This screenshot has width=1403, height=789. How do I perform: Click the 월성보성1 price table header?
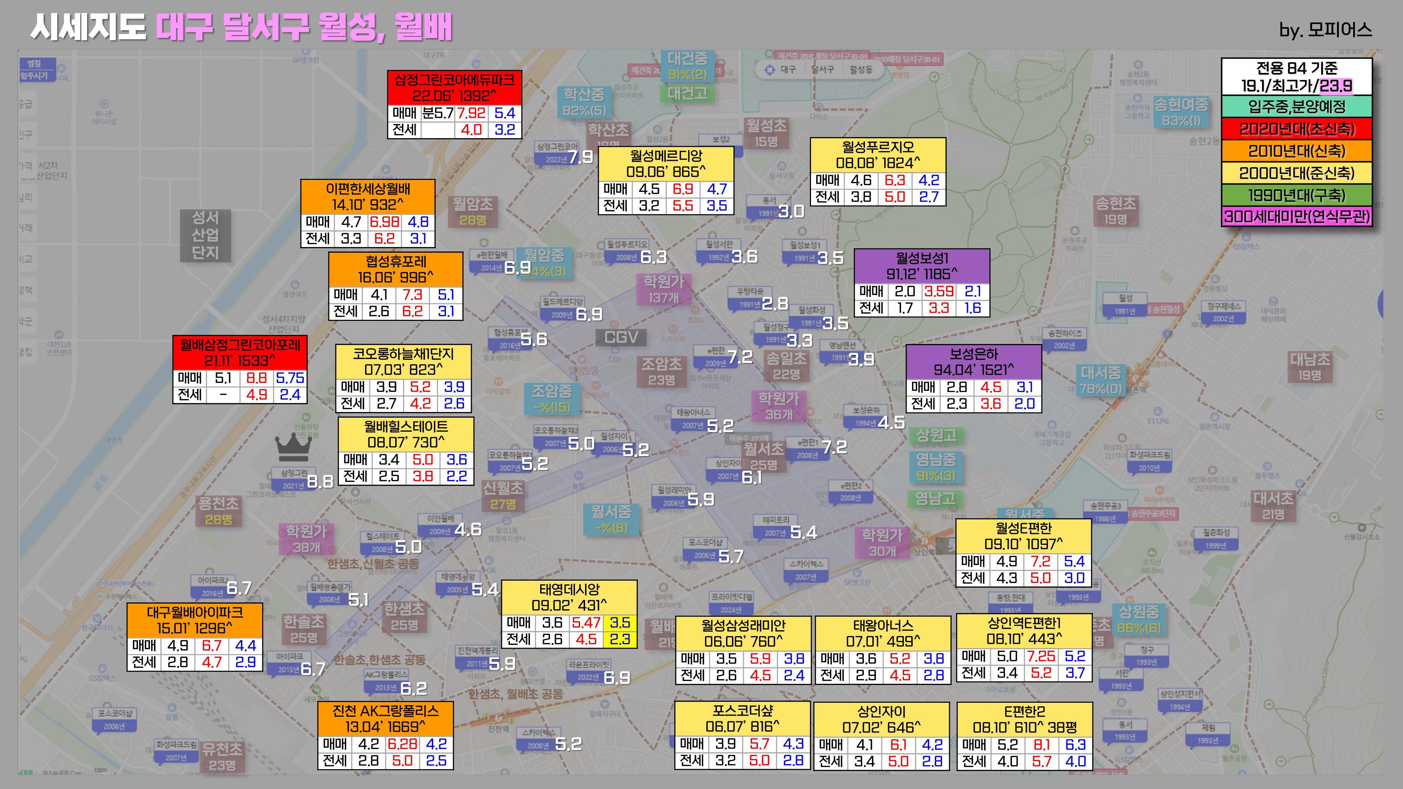click(921, 266)
